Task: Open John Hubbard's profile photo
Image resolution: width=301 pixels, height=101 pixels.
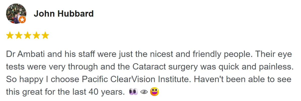Action: 16,14
